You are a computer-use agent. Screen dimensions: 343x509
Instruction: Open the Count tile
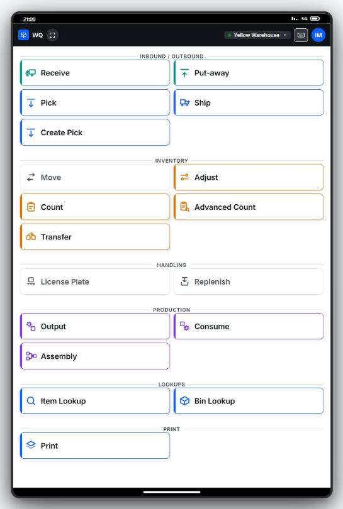[95, 207]
